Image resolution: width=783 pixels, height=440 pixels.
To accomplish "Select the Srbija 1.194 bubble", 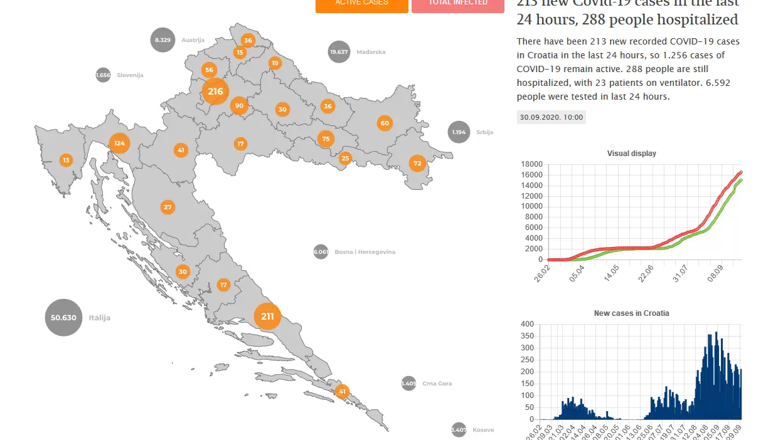I will (x=459, y=132).
